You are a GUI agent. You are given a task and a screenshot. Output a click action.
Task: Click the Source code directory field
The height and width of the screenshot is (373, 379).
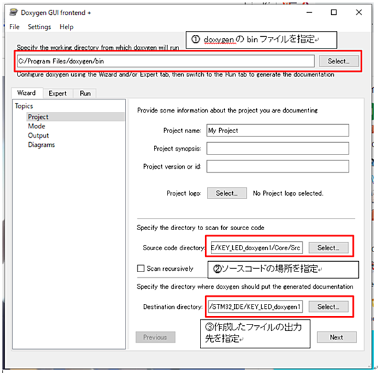click(x=257, y=248)
